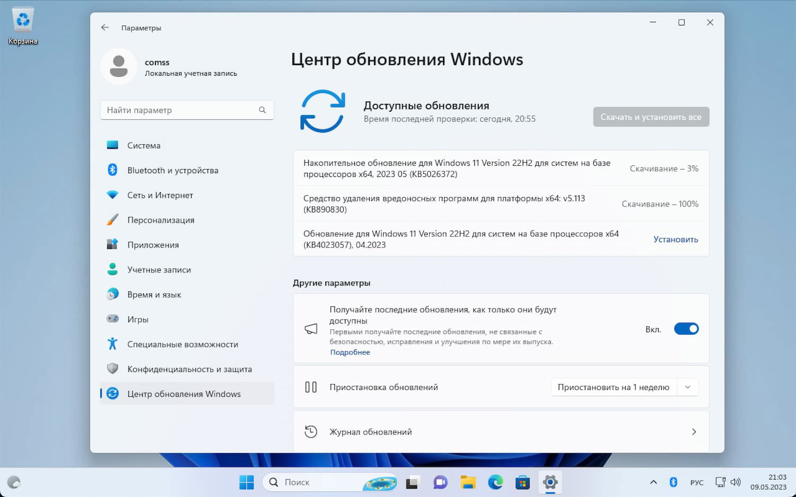The width and height of the screenshot is (796, 497).
Task: Open the Приостановить на 1 неделю dropdown arrow
Action: point(688,387)
